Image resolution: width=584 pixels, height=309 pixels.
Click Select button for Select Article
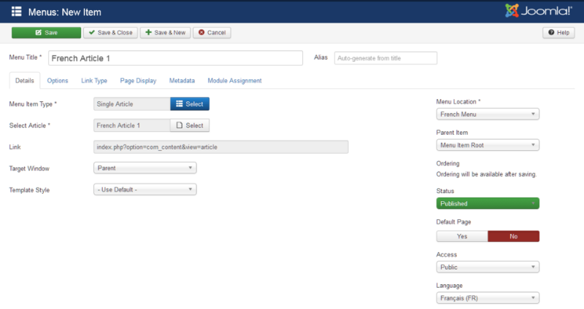[x=190, y=125]
